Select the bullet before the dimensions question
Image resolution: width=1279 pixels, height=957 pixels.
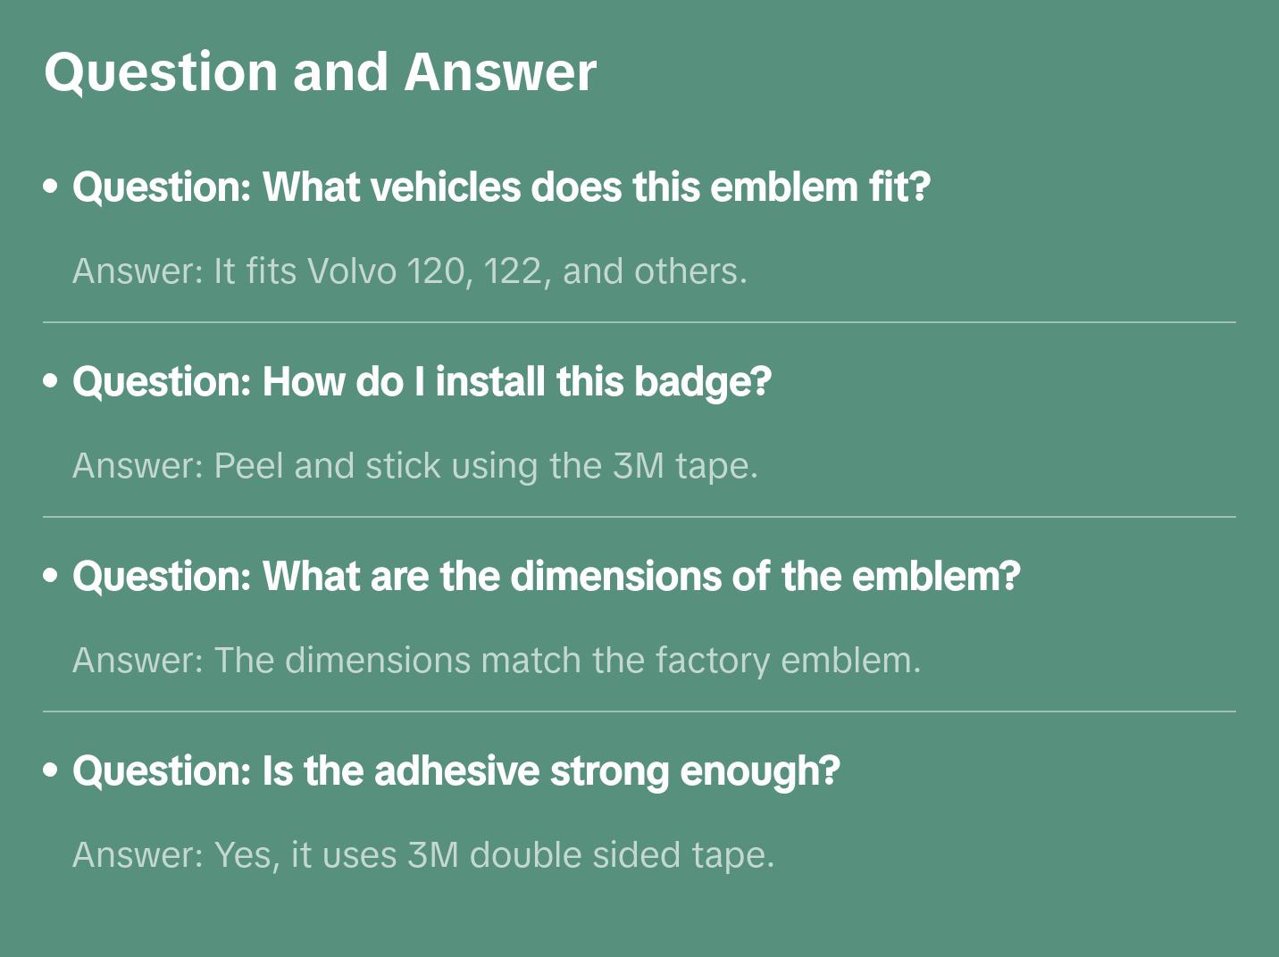click(x=51, y=576)
